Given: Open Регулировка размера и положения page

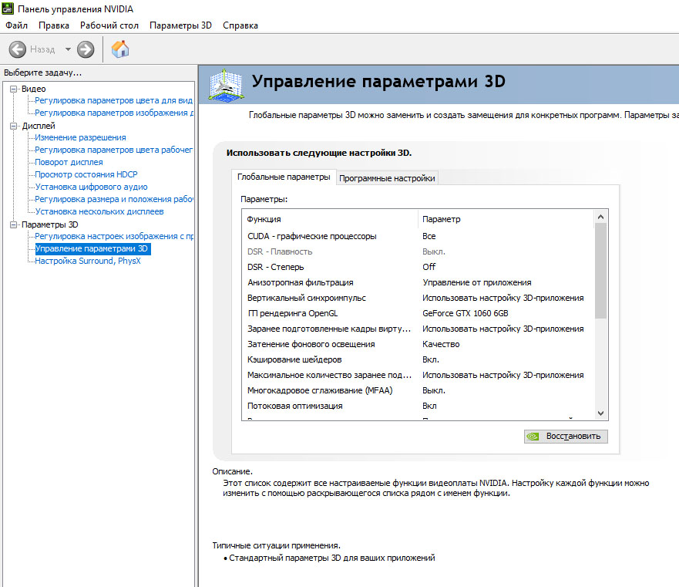Looking at the screenshot, I should (114, 199).
